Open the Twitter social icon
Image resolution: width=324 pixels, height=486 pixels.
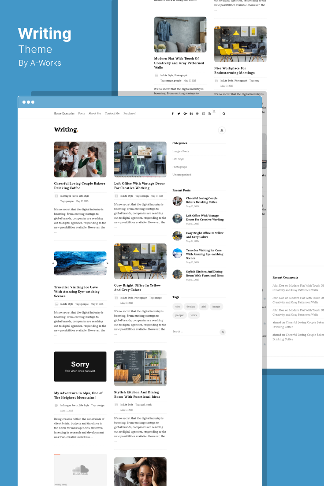(x=179, y=114)
